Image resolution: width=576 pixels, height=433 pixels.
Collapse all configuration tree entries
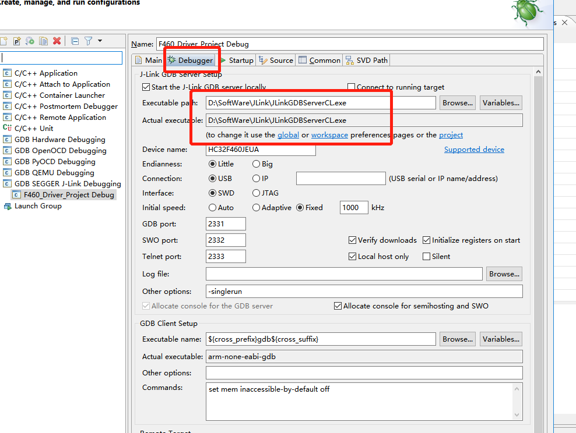tap(75, 41)
